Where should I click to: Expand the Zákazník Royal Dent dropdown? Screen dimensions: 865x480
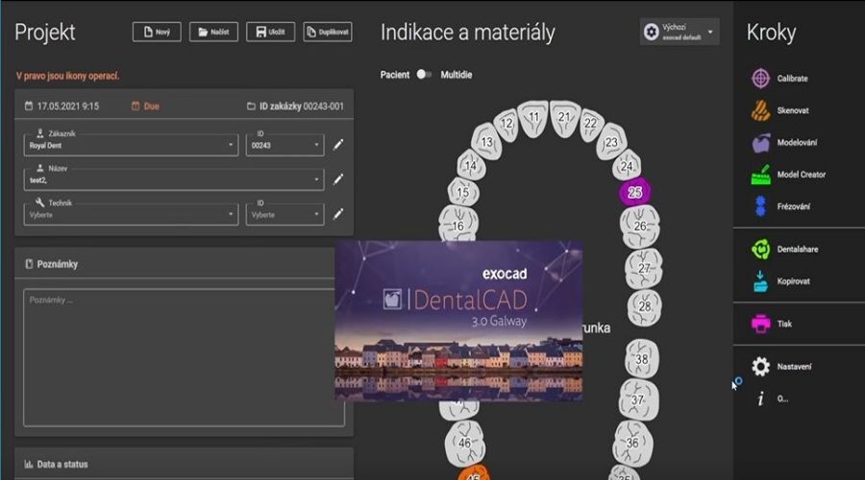131,145
